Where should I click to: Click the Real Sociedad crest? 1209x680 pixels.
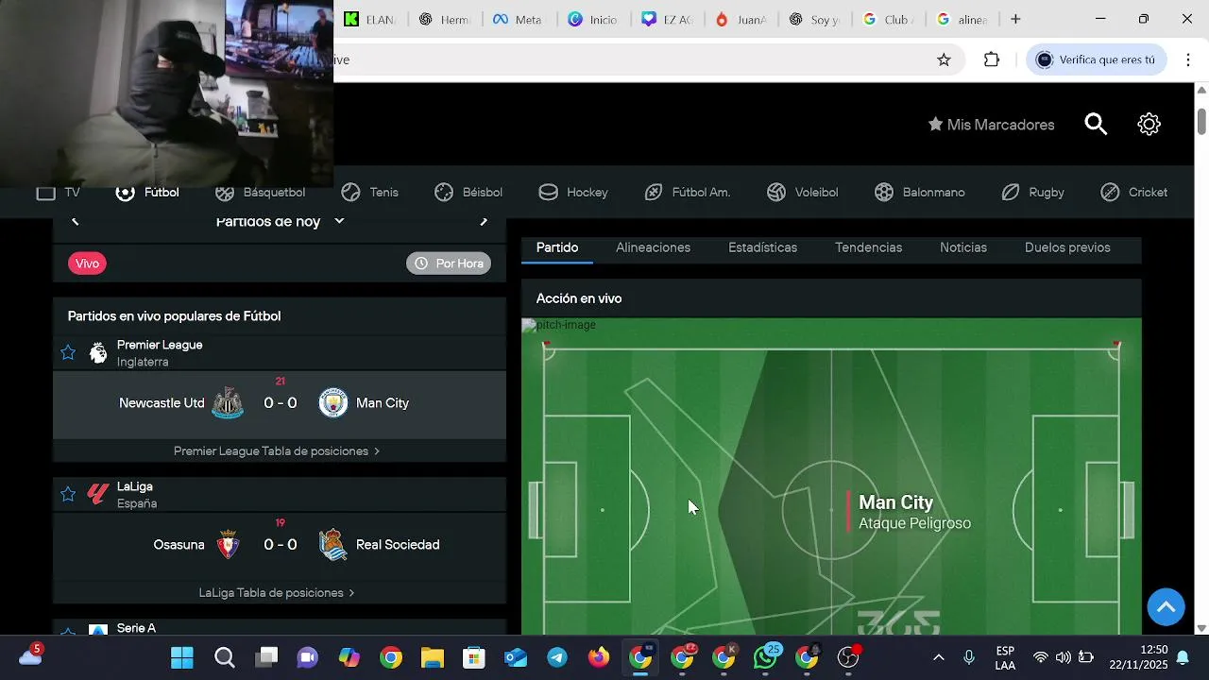point(333,545)
